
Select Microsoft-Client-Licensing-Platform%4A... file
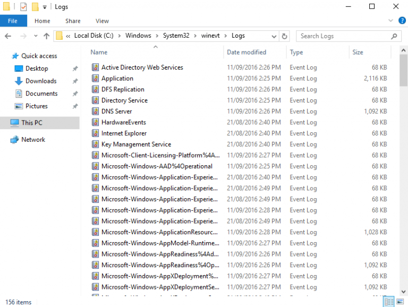pos(160,155)
